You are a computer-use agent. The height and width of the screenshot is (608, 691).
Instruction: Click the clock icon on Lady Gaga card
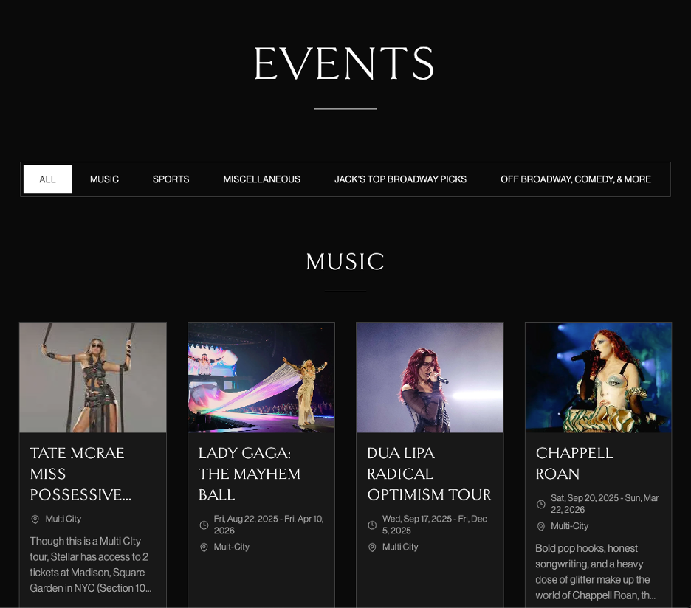click(x=204, y=525)
